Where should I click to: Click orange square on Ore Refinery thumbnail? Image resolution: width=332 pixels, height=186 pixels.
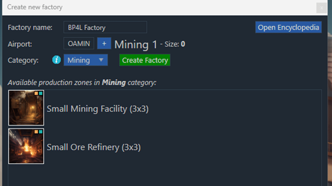(36, 132)
